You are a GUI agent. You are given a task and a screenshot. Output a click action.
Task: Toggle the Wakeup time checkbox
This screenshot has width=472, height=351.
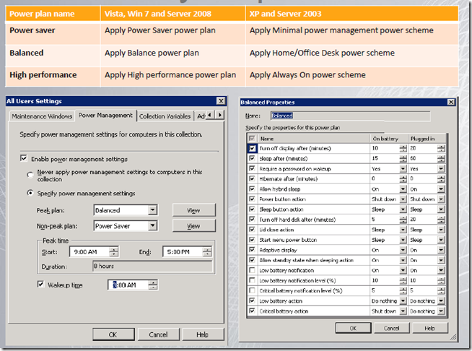coord(40,284)
